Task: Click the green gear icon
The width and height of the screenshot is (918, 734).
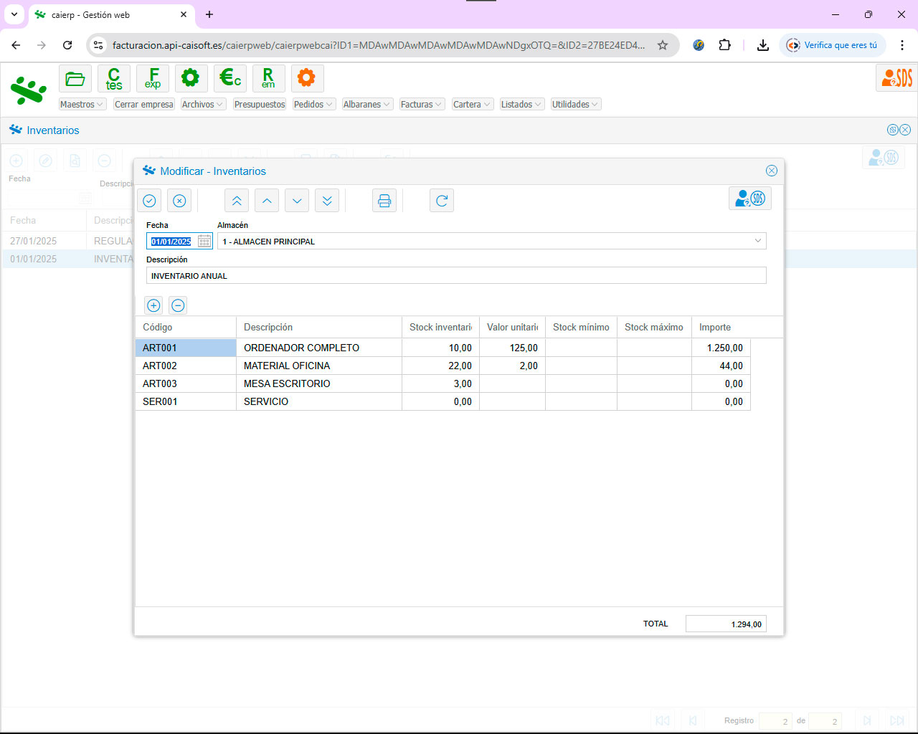Action: [191, 78]
